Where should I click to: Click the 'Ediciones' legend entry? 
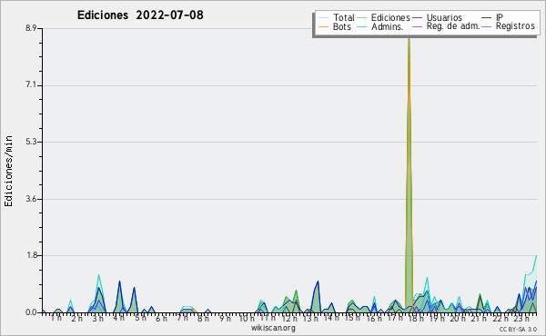(x=390, y=17)
